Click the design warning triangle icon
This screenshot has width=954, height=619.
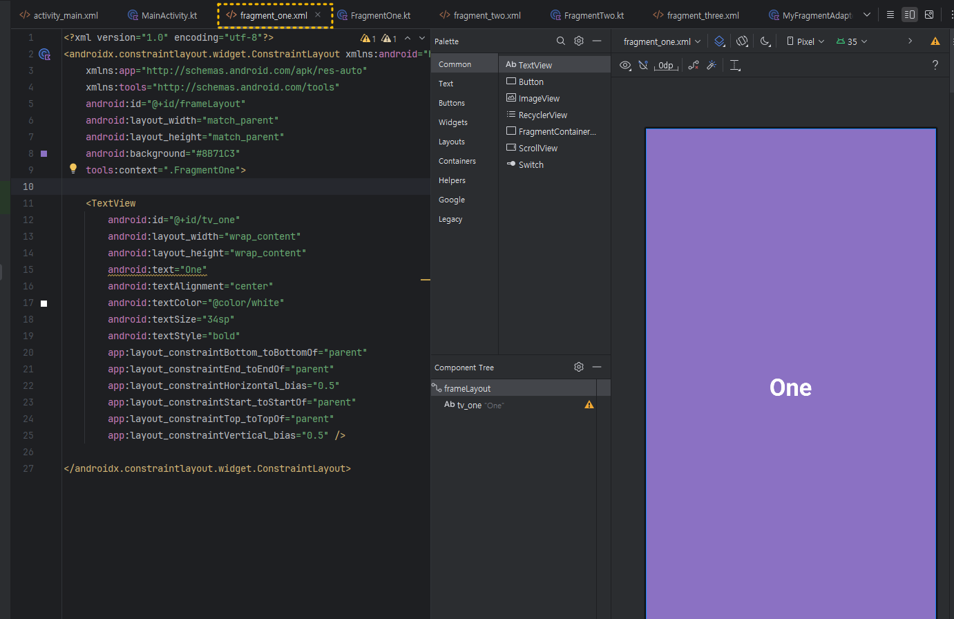point(935,41)
